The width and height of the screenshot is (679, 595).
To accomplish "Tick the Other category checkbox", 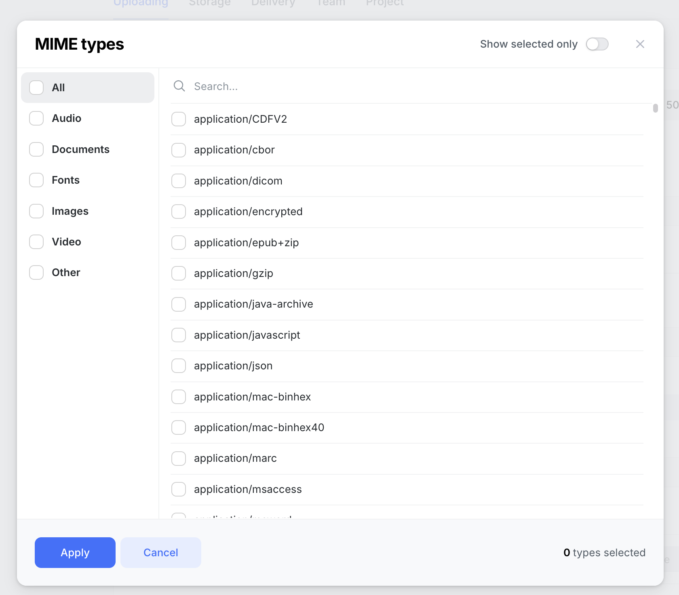I will coord(36,272).
